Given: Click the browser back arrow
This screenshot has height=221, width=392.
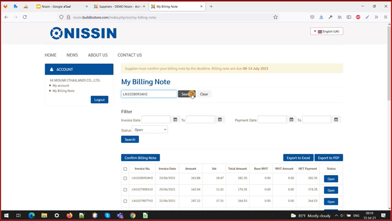Looking at the screenshot, I should [x=7, y=17].
